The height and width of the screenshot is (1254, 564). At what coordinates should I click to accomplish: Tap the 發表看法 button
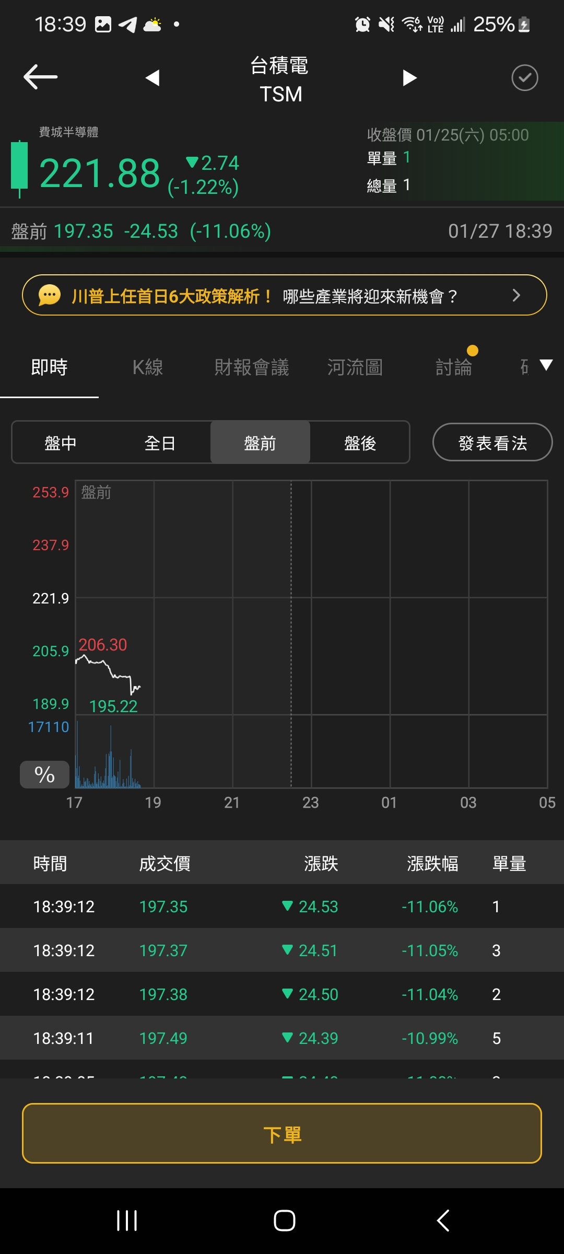(492, 443)
